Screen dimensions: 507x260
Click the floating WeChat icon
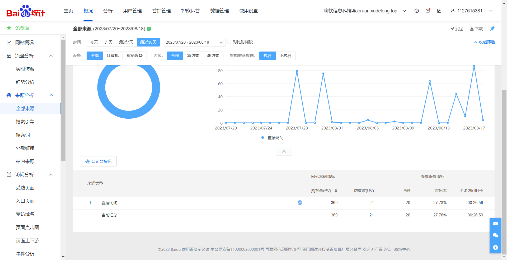[x=495, y=235]
